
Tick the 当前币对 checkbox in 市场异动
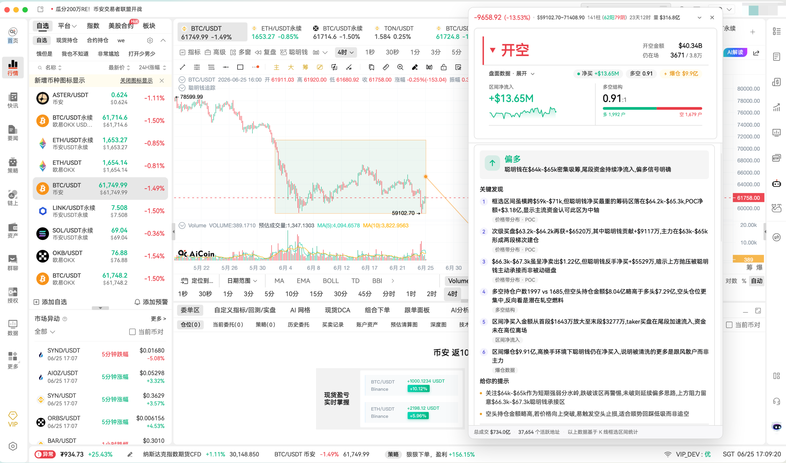point(132,332)
